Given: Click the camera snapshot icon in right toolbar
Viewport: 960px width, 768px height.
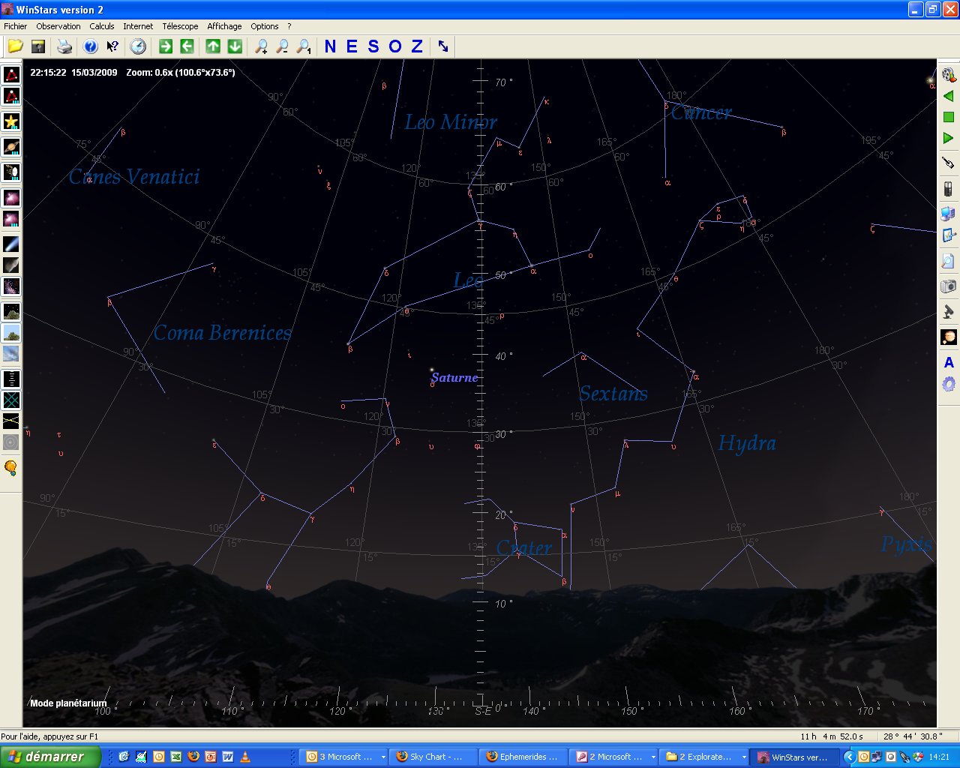Looking at the screenshot, I should point(948,286).
